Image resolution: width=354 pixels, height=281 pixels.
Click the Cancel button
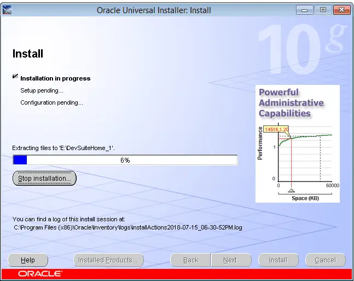coord(326,260)
